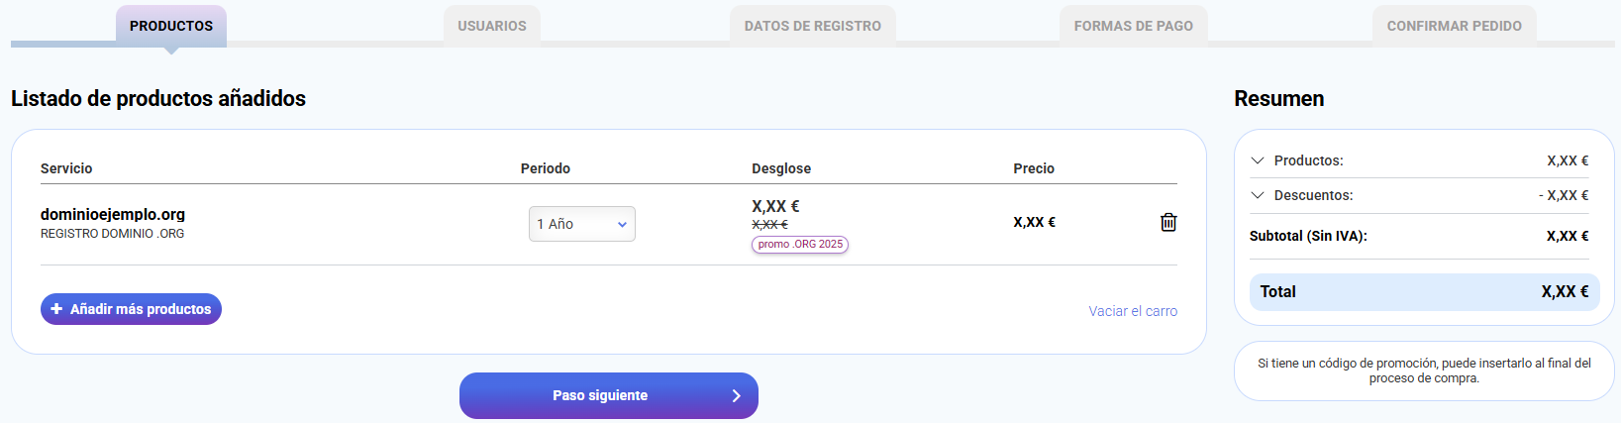Expand the Productos summary chevron
Viewport: 1621px width, 423px height.
pos(1258,160)
